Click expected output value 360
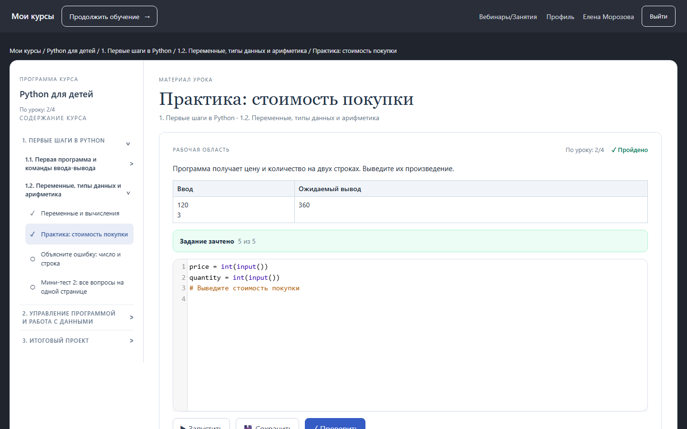The height and width of the screenshot is (429, 687). pos(304,205)
